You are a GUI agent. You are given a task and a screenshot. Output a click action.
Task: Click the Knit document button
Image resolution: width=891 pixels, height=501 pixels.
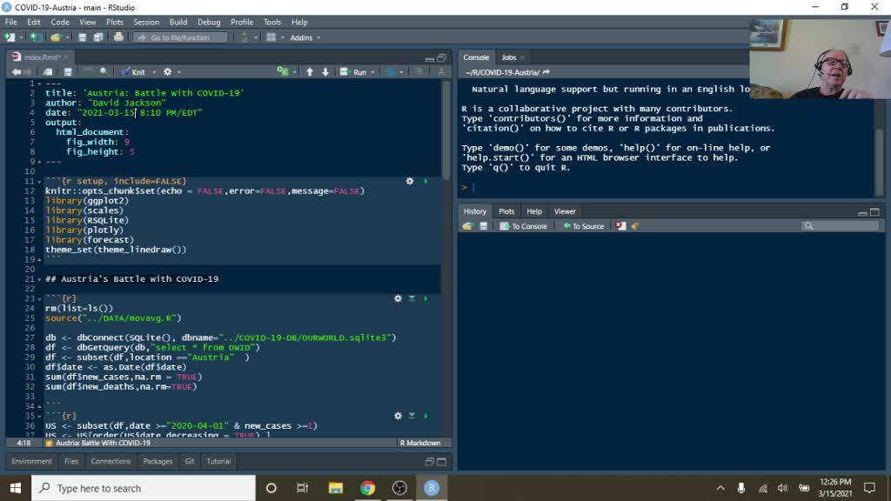(x=133, y=72)
